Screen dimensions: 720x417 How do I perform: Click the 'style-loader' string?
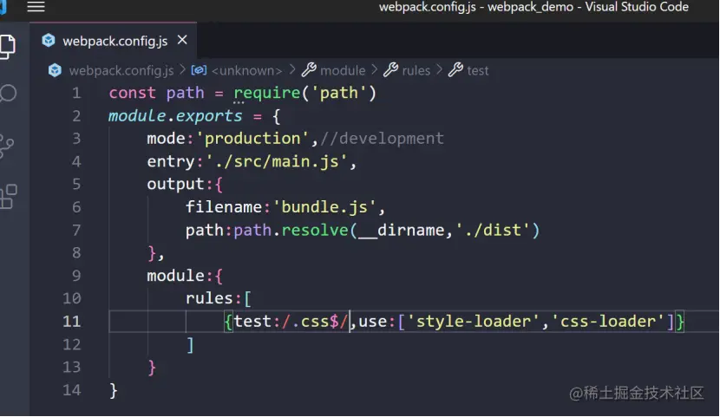coord(473,321)
